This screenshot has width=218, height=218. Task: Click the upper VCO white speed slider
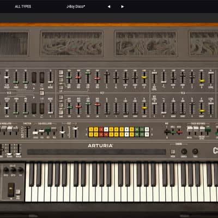(x=7, y=77)
